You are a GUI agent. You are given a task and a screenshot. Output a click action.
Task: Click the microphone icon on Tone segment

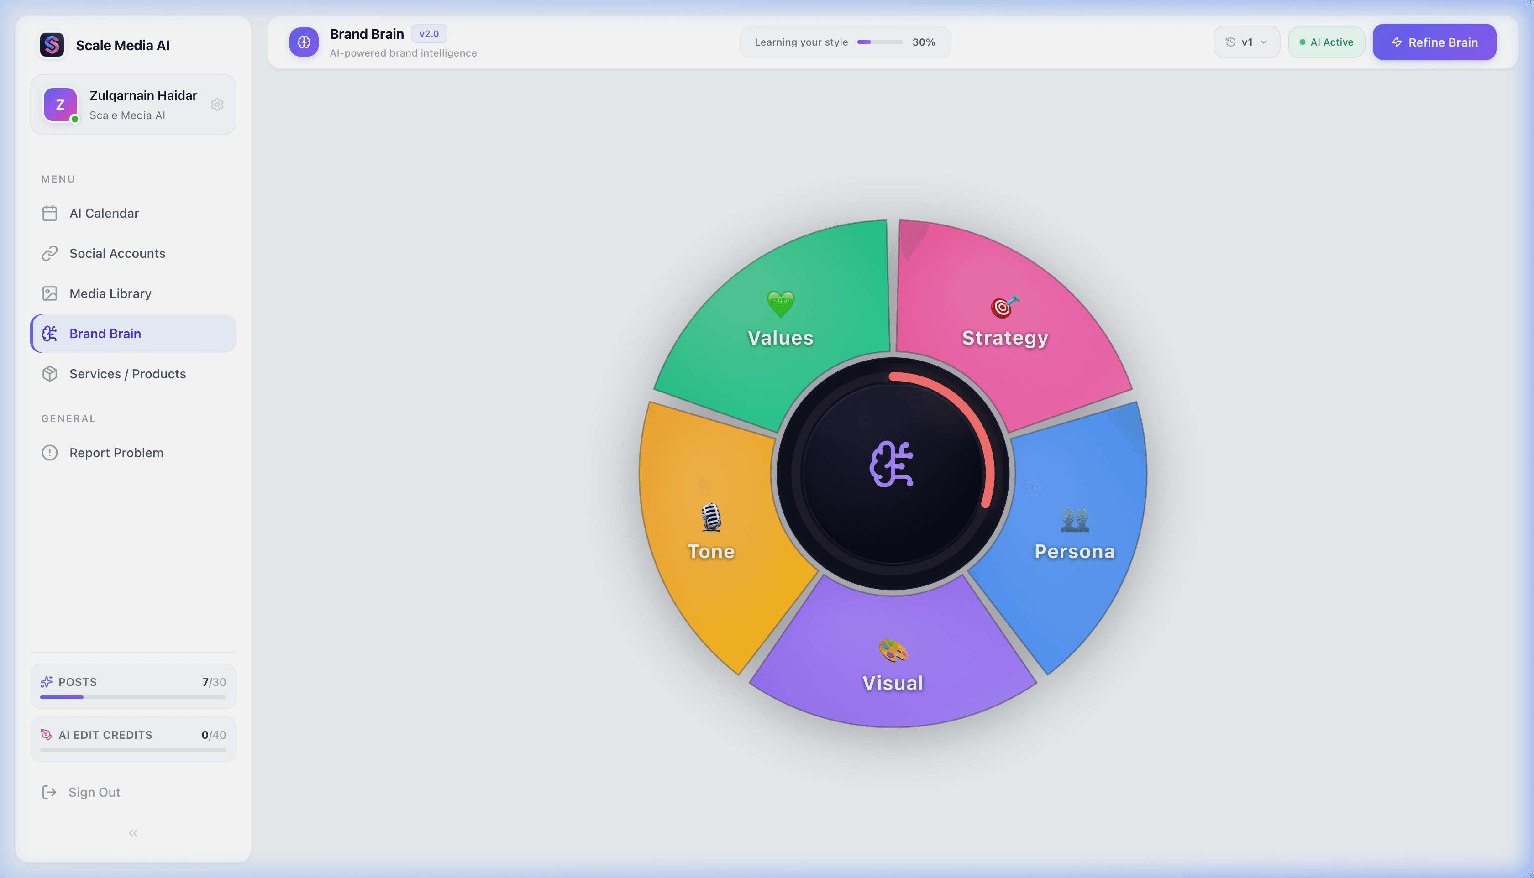coord(710,517)
